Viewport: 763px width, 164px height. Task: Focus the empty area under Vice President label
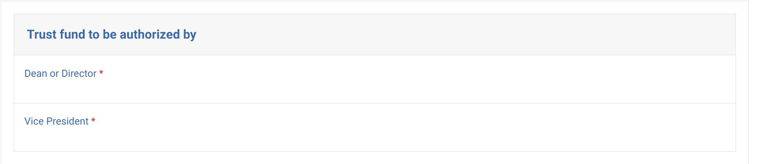point(375,138)
